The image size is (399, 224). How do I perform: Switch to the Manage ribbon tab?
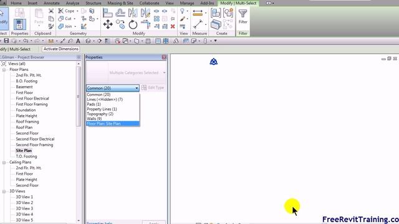(x=187, y=3)
